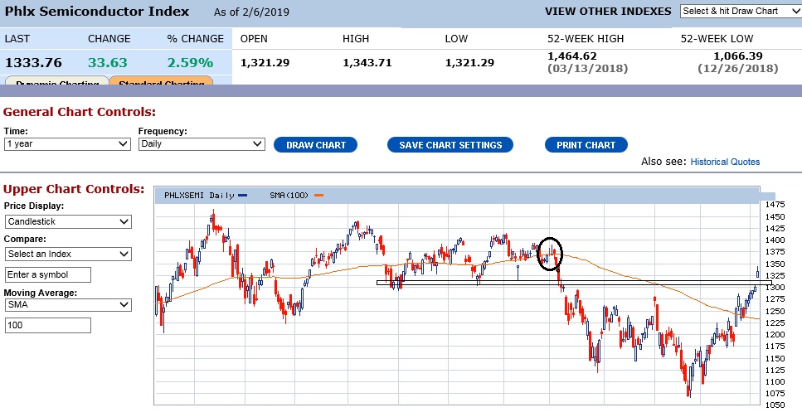Image resolution: width=802 pixels, height=417 pixels.
Task: Open the Historical Quotes link
Action: point(725,162)
